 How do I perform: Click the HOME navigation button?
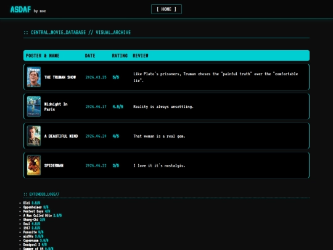166,9
